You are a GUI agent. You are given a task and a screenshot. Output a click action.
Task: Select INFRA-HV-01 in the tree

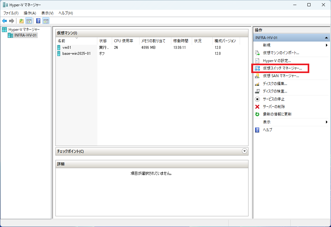coord(26,35)
